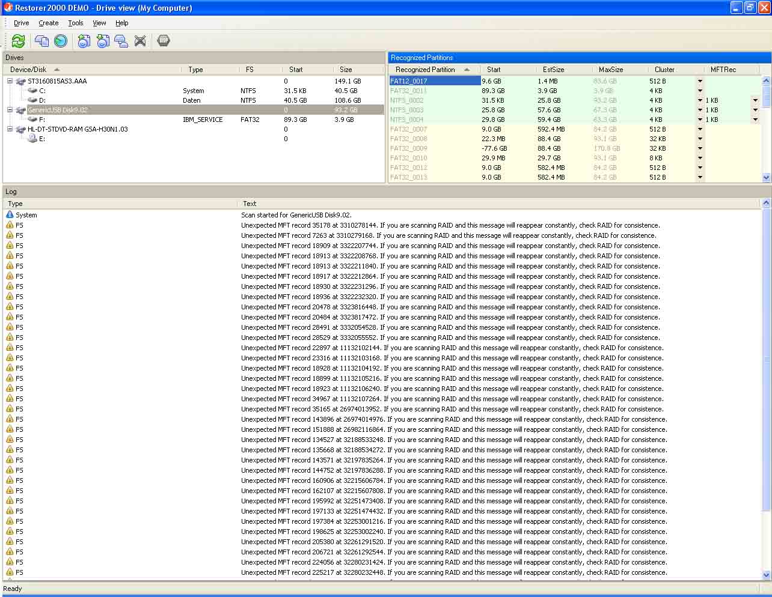Open Cluster dropdown for FAT32_0011 row
Viewport: 772px width, 597px height.
[700, 91]
